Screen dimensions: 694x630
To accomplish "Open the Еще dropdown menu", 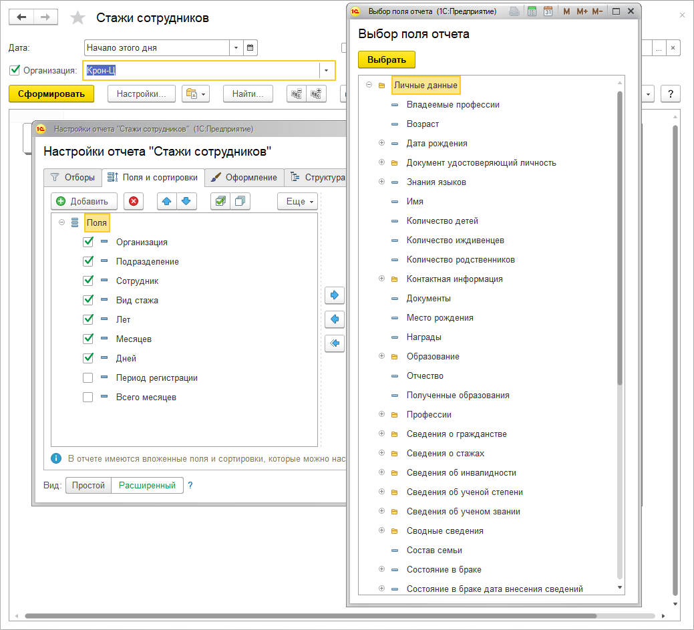I will [297, 201].
